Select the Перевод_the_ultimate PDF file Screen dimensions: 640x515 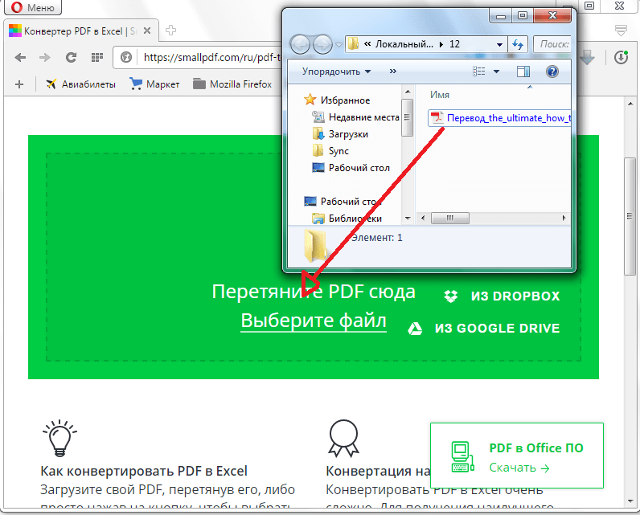pyautogui.click(x=507, y=118)
